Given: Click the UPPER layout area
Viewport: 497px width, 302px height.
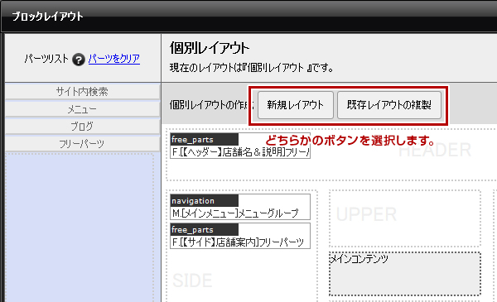Looking at the screenshot, I should 405,218.
